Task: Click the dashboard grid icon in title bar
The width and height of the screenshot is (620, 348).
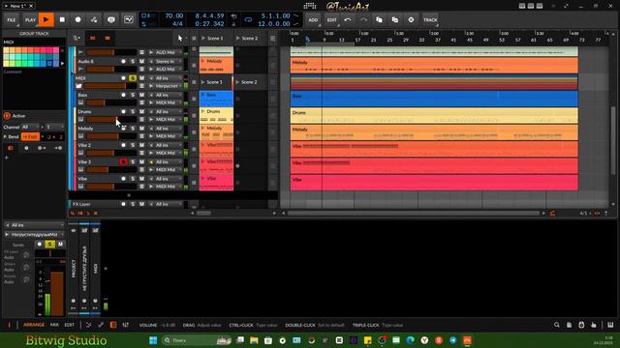Action: [310, 6]
